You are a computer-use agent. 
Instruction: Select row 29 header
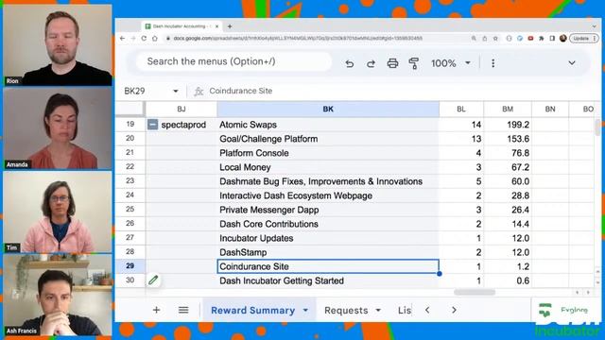[x=130, y=266]
